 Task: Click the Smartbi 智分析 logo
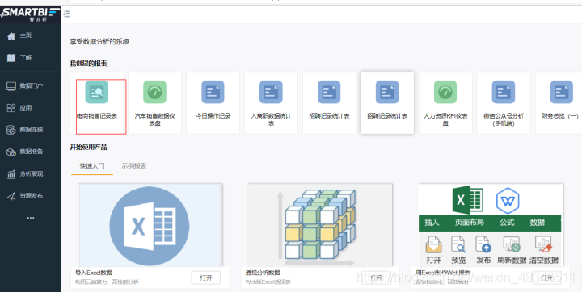pos(30,14)
